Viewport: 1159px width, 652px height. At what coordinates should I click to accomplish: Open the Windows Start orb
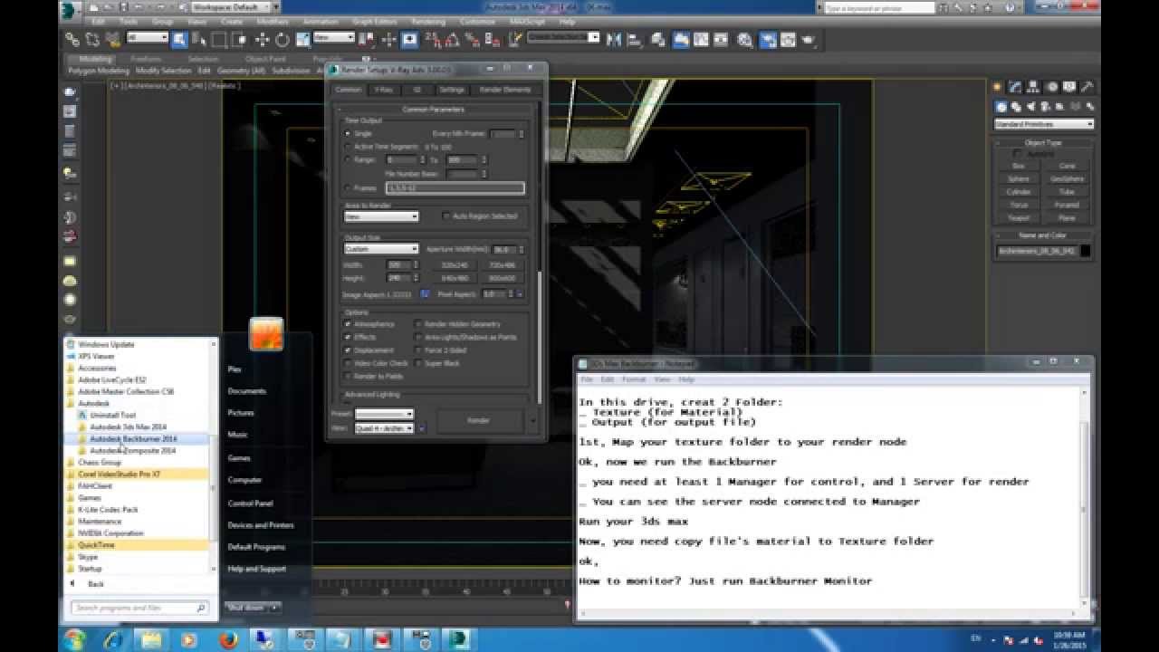point(76,639)
